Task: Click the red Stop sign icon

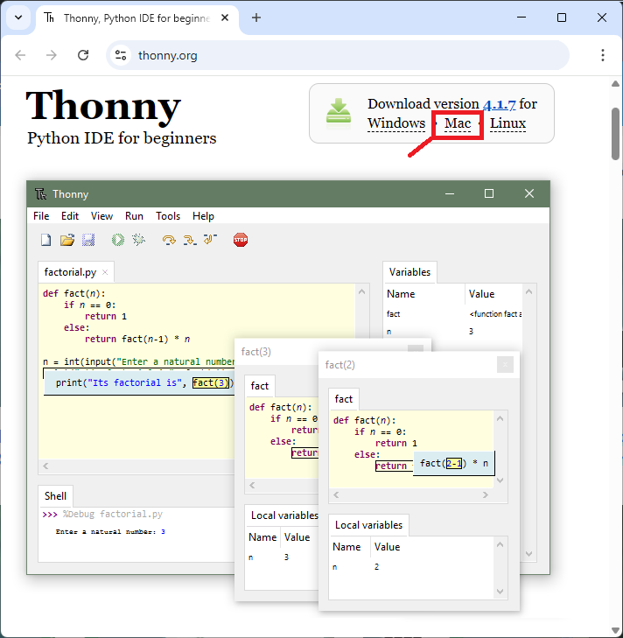Action: click(x=241, y=240)
